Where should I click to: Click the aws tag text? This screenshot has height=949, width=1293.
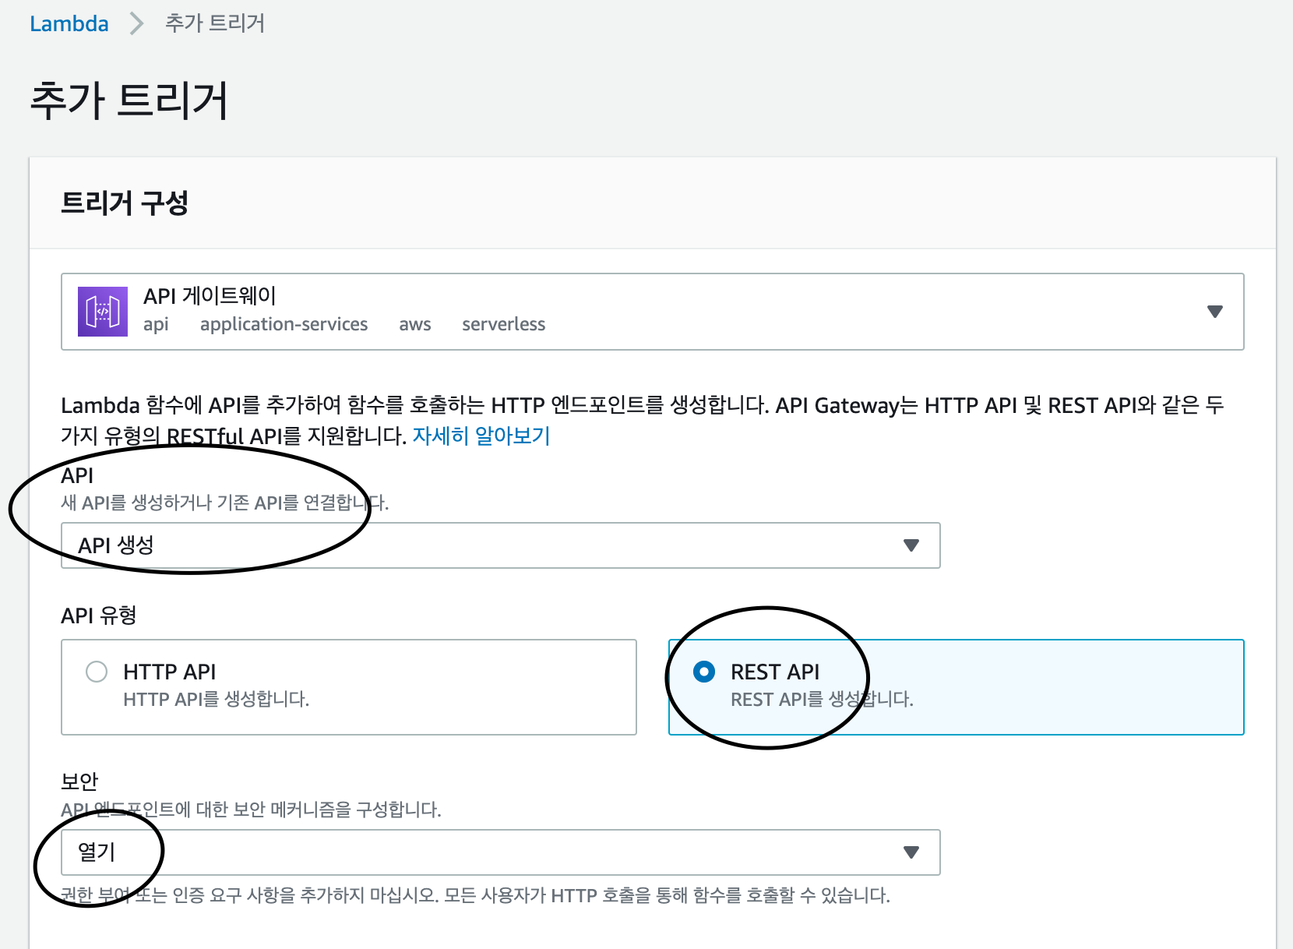415,325
